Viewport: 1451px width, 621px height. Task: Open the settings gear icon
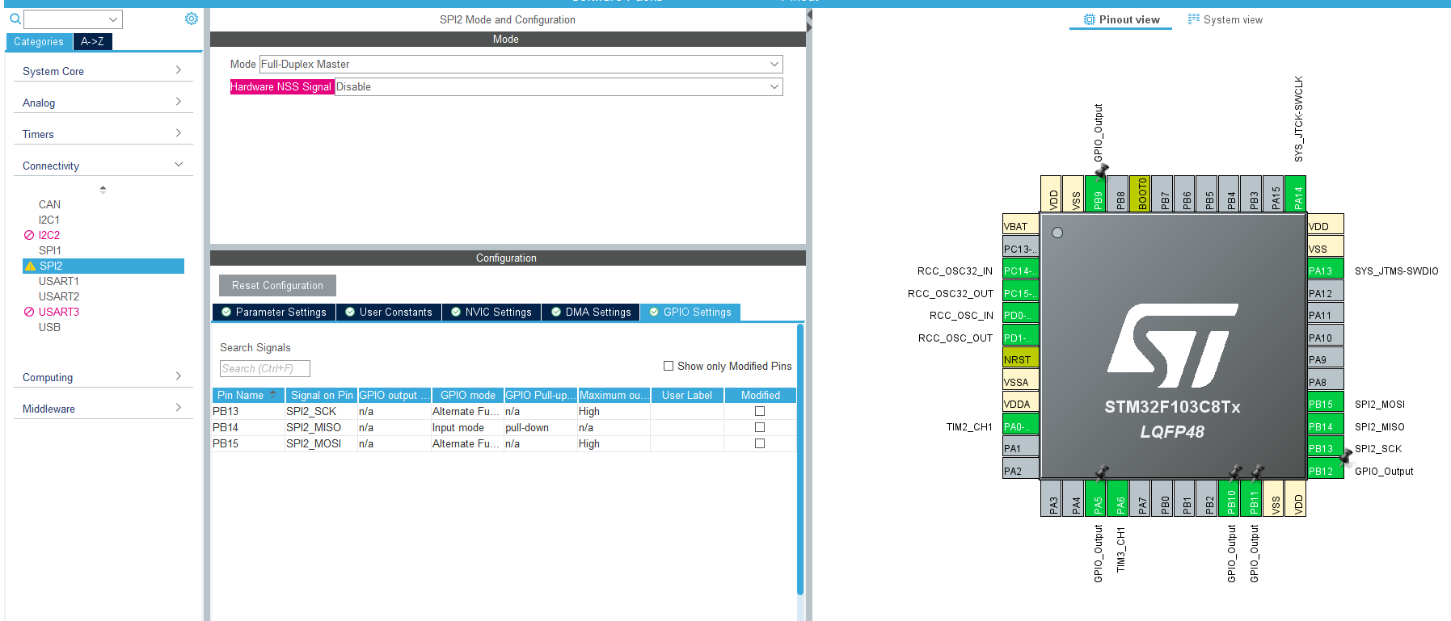tap(192, 19)
